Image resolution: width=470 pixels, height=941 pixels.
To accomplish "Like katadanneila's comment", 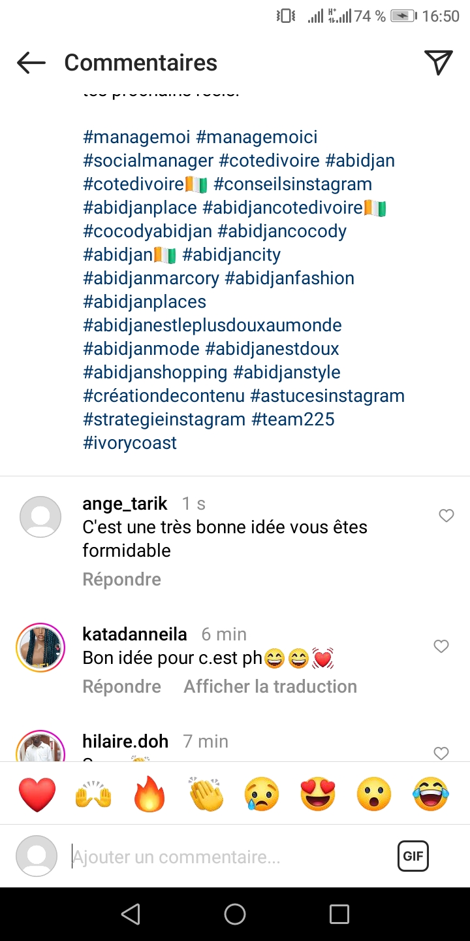I will point(441,646).
